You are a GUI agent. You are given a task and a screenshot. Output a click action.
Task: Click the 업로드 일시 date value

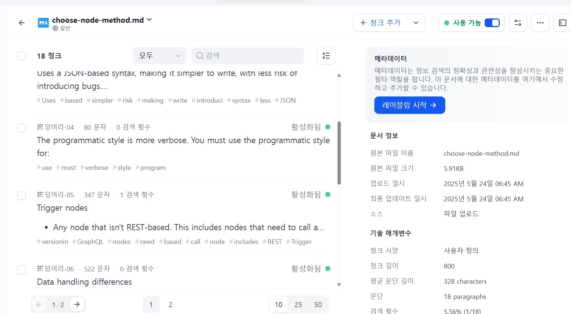484,184
